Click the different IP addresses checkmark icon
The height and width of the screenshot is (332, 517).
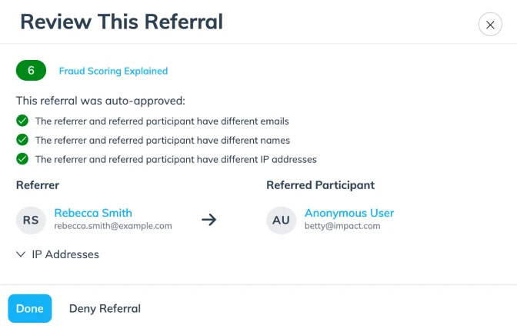(22, 159)
